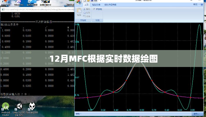This screenshot has width=206, height=117.
Task: Click the blue help icon in the ribbon
Action: 201,5
